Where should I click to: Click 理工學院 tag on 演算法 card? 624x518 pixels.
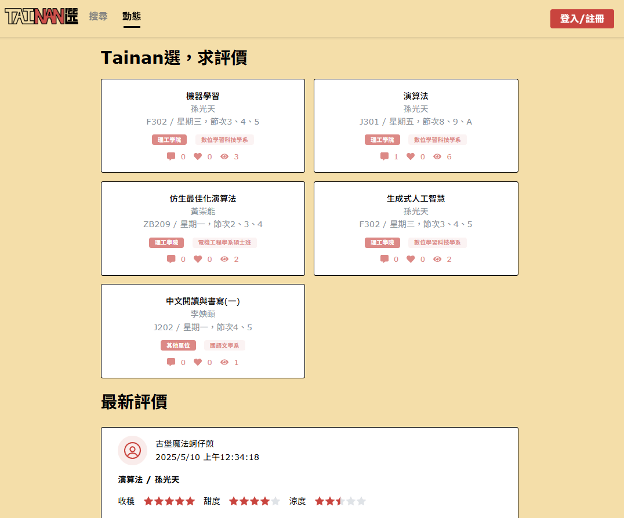pos(382,140)
